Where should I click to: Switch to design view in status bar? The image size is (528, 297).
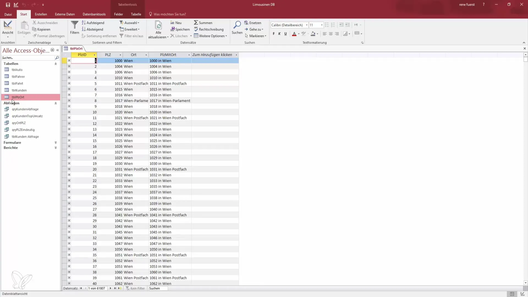point(522,294)
